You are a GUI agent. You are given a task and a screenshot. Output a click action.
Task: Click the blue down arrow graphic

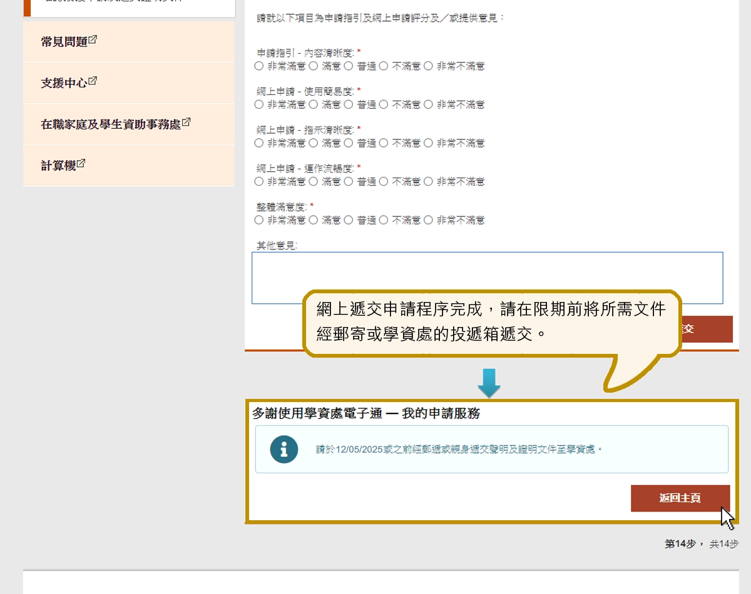[489, 383]
